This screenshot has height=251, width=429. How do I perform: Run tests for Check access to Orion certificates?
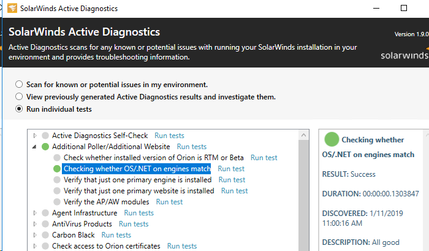(x=182, y=246)
